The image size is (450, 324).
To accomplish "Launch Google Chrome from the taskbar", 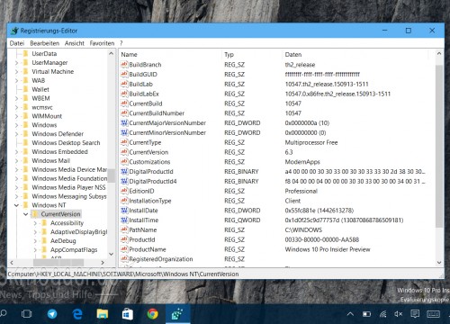I will 153,314.
